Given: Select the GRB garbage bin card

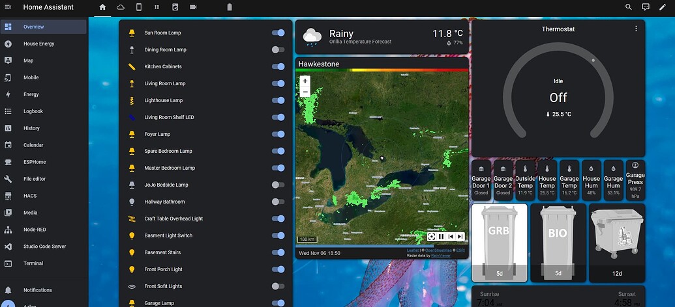Looking at the screenshot, I should [500, 243].
